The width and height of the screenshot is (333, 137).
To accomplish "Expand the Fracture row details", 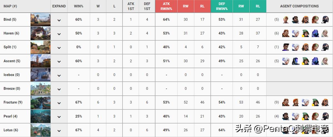I will click(x=59, y=103).
